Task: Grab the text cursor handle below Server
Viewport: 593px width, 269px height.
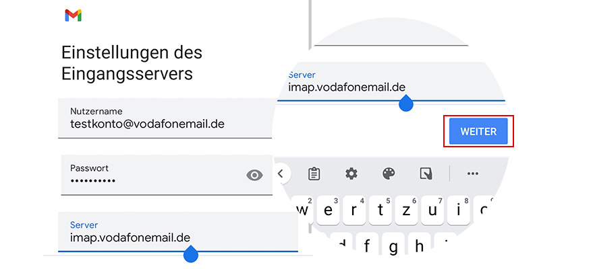Action: click(191, 254)
